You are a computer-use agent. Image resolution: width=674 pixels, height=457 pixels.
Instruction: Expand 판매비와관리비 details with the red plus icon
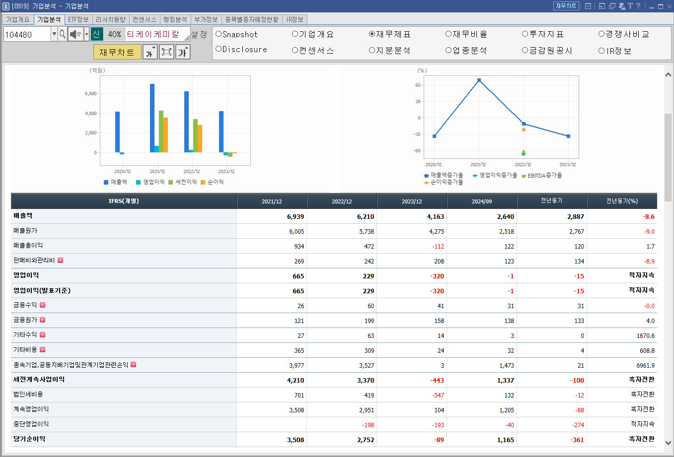60,261
